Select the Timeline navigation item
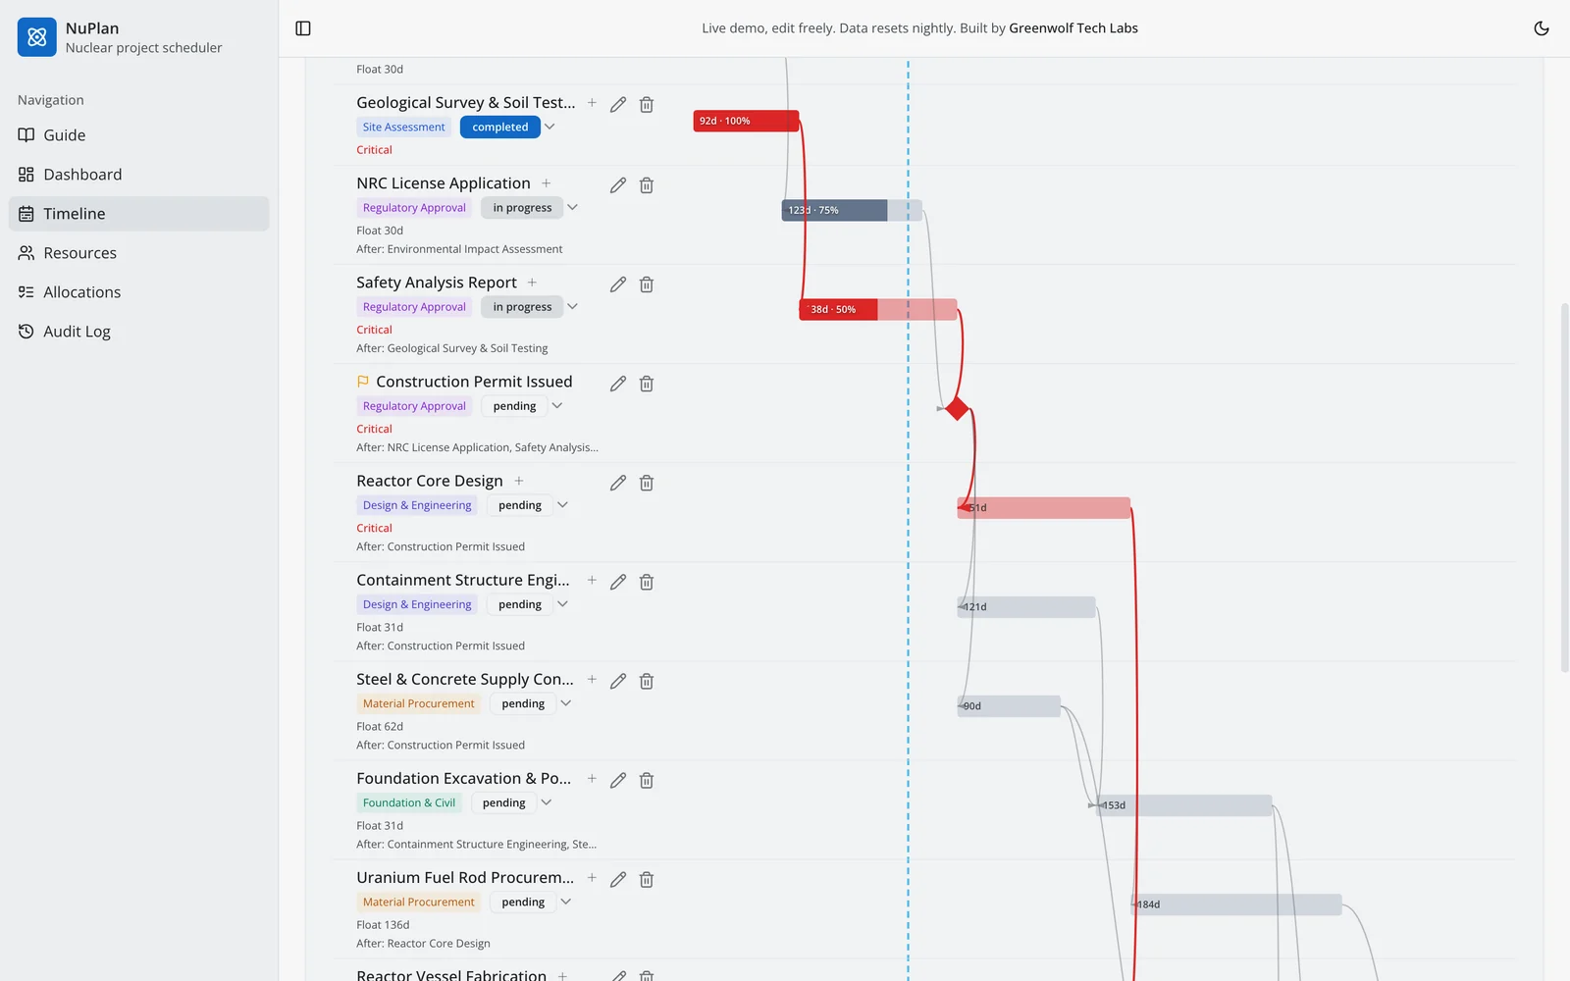 click(x=139, y=214)
